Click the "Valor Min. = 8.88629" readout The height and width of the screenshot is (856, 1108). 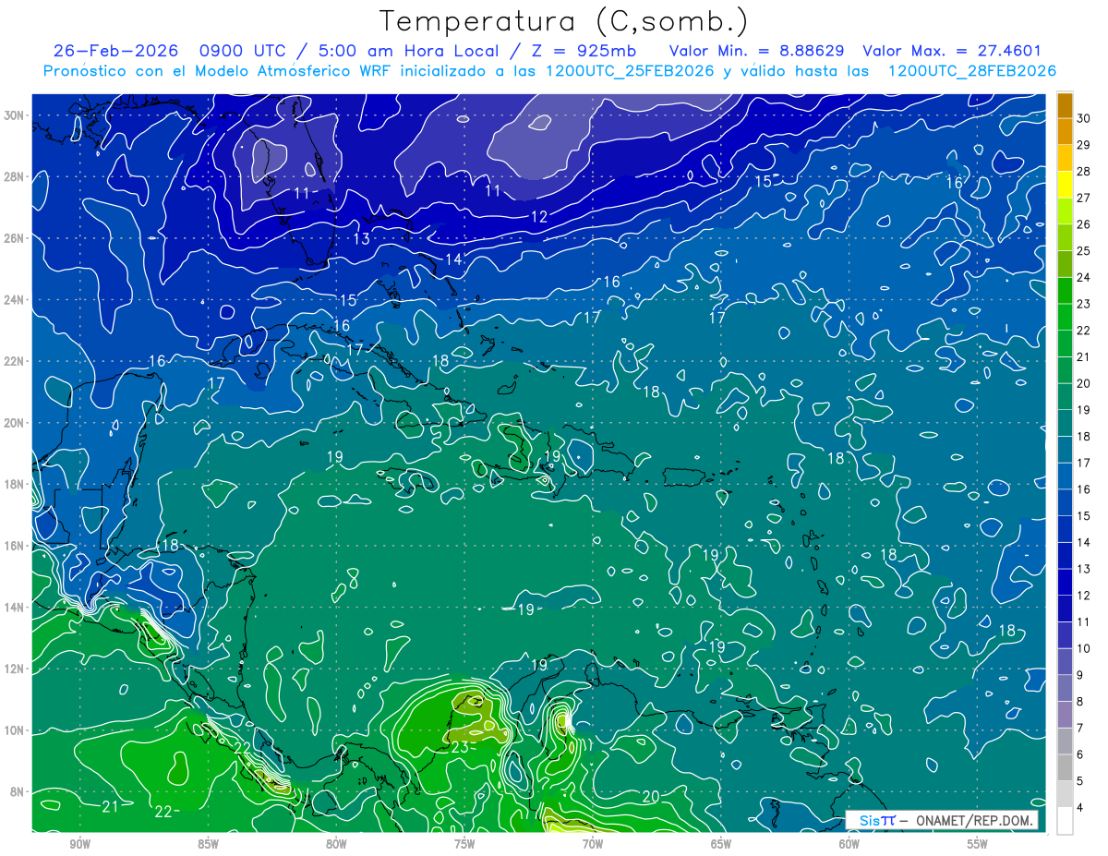tap(756, 51)
